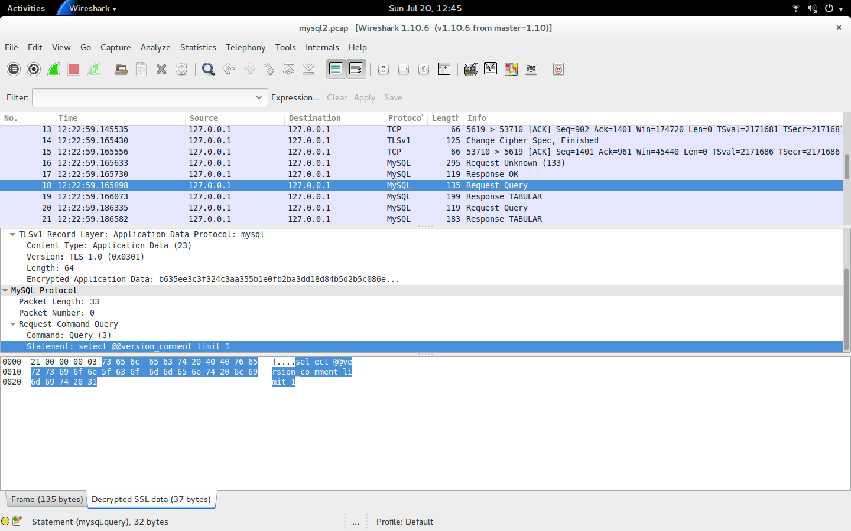
Task: Stop the running capture red square
Action: pos(74,69)
